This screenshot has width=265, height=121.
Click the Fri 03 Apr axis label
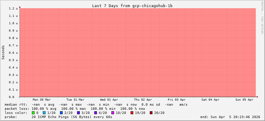[x=177, y=100]
